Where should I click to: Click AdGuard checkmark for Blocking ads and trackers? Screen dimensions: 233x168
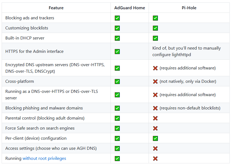point(117,18)
